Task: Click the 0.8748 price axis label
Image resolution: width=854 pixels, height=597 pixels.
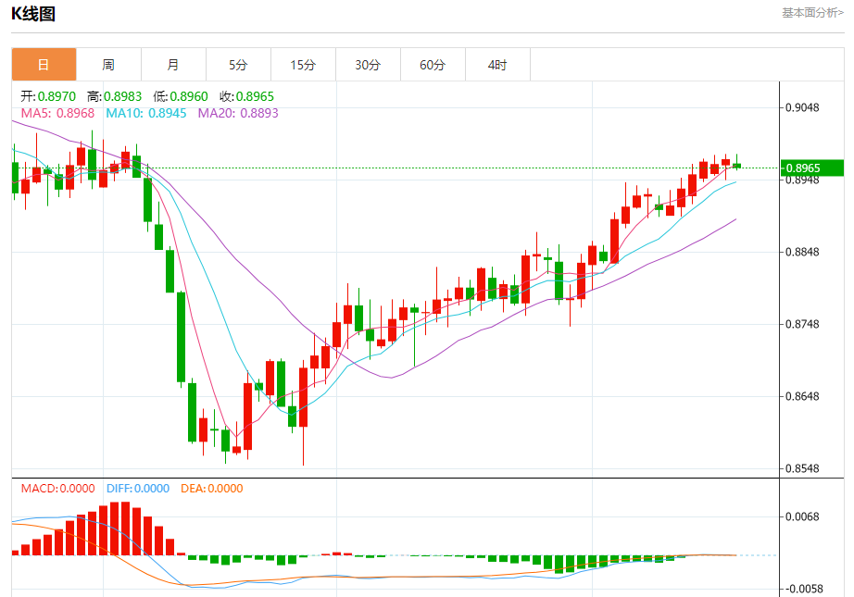Action: click(x=802, y=324)
